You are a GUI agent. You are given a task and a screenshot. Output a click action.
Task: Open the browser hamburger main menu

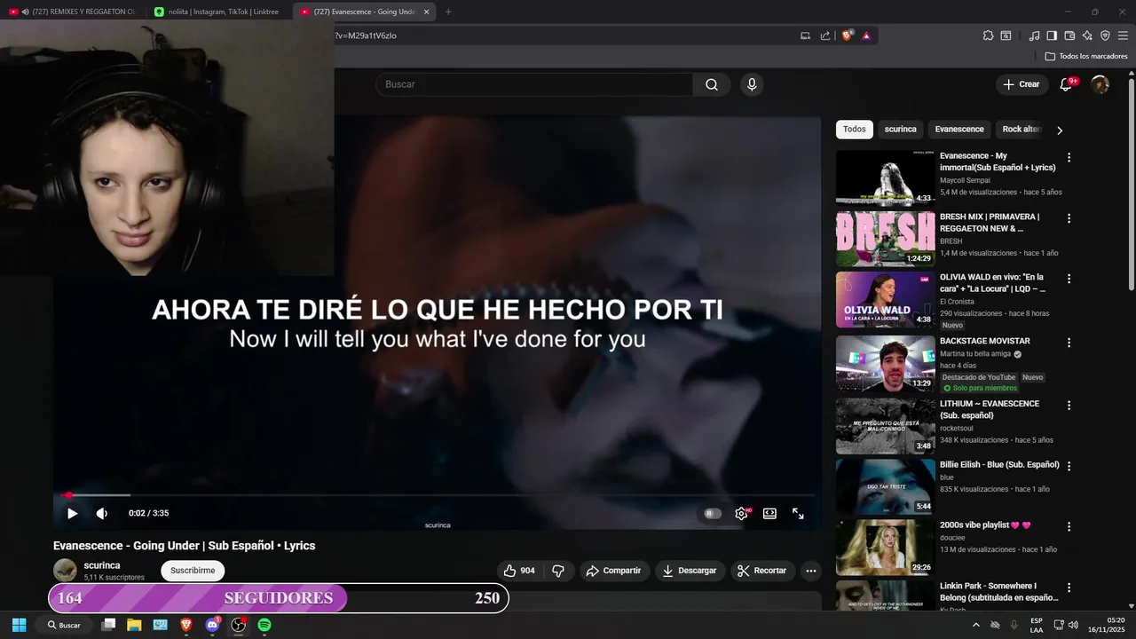pos(1123,35)
